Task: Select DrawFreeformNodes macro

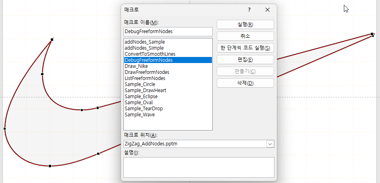Action: click(168, 72)
